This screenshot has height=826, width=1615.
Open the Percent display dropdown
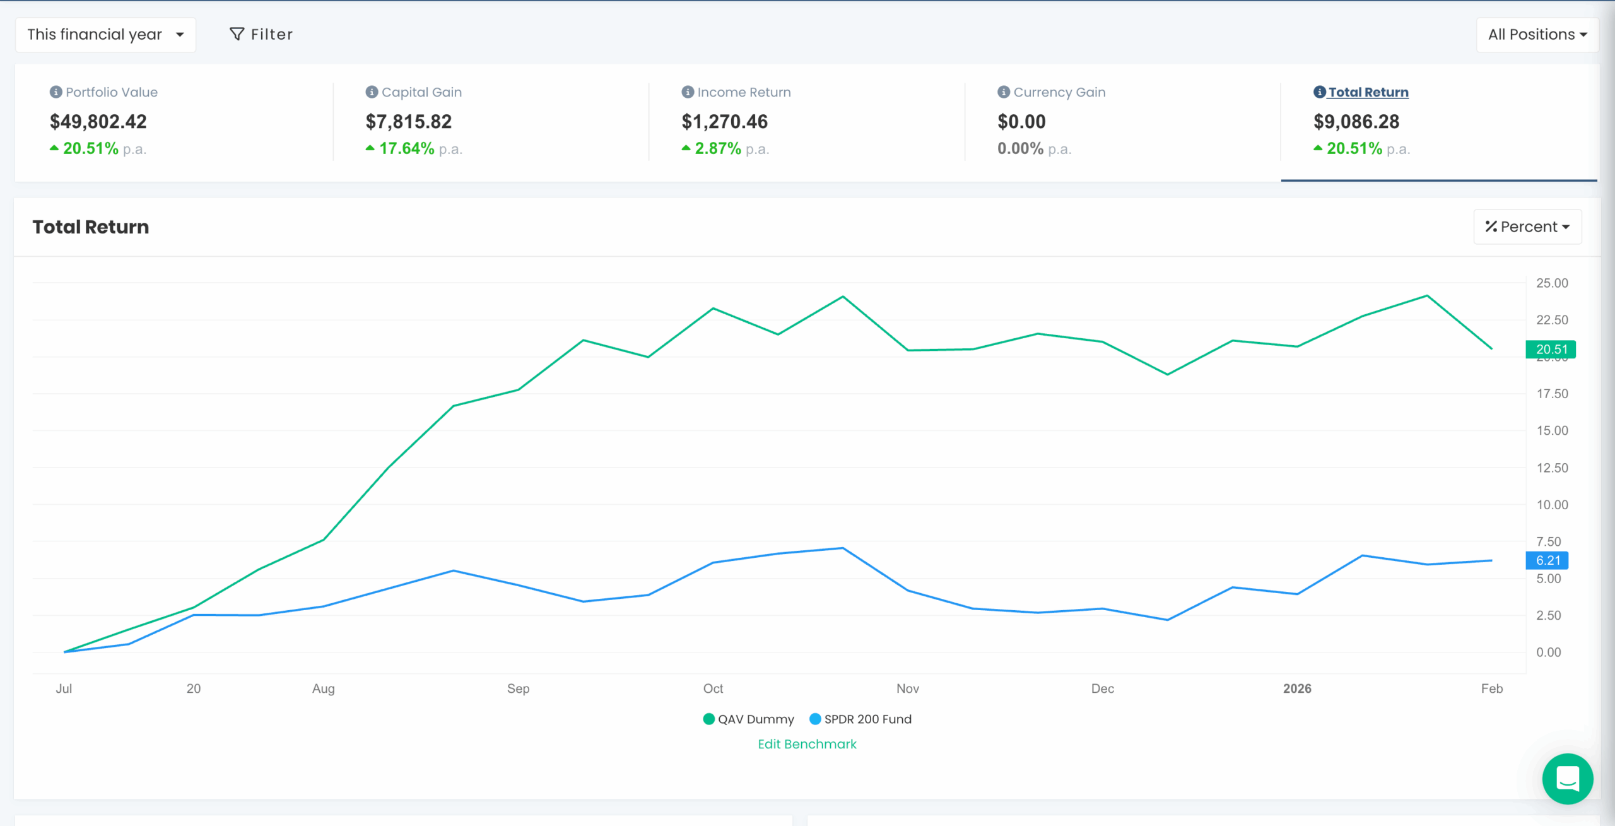[x=1527, y=226]
